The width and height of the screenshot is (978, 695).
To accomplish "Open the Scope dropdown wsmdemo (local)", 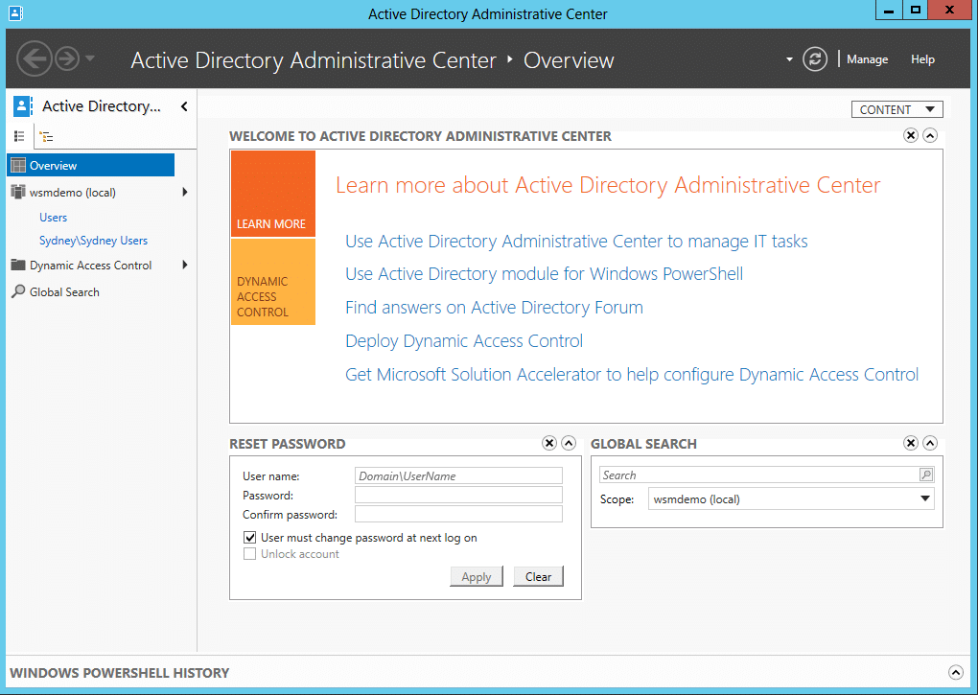I will [791, 499].
